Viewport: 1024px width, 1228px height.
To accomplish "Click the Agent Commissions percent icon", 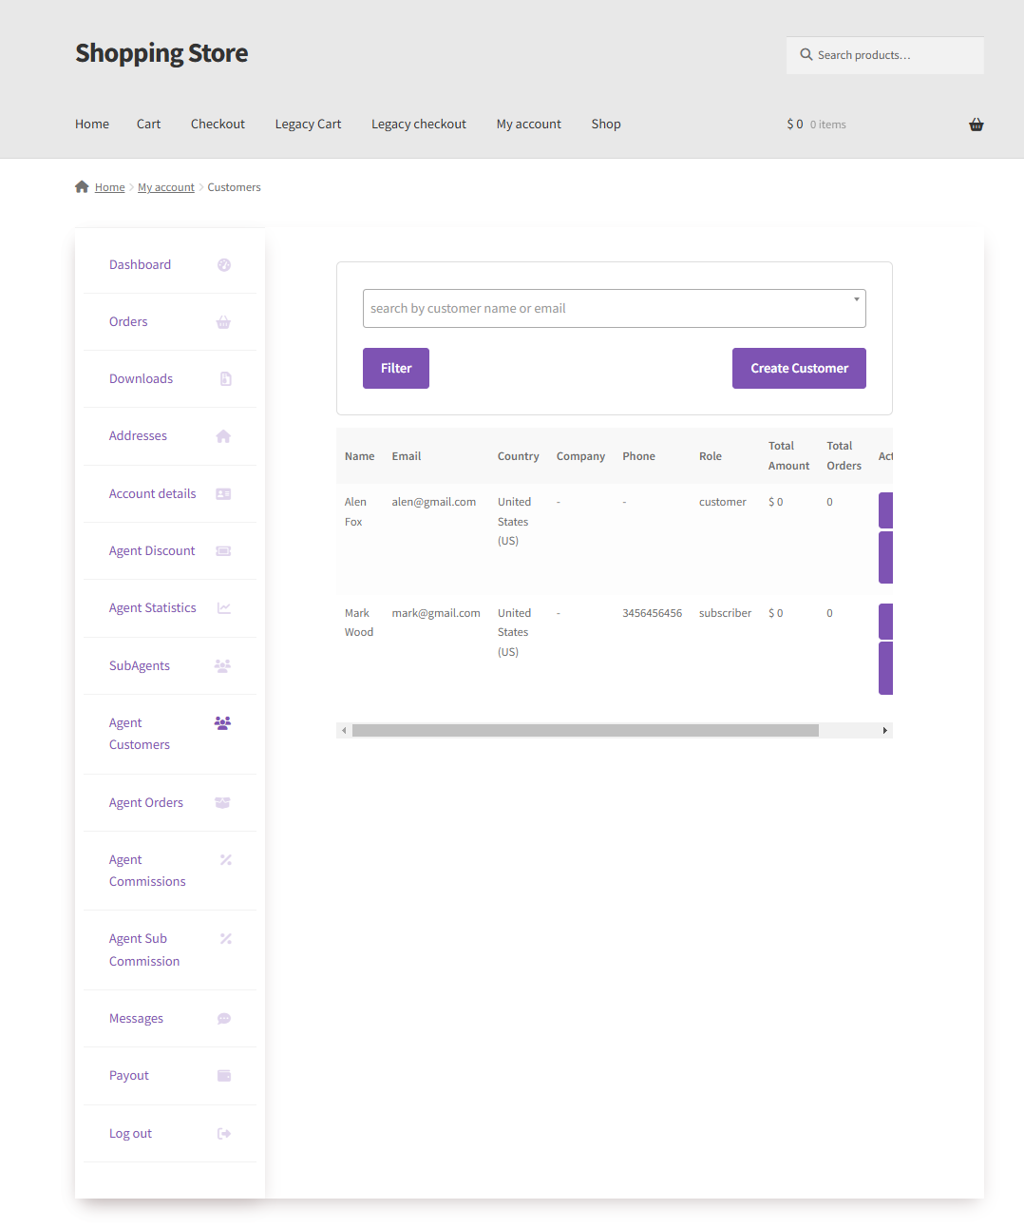I will (x=226, y=860).
